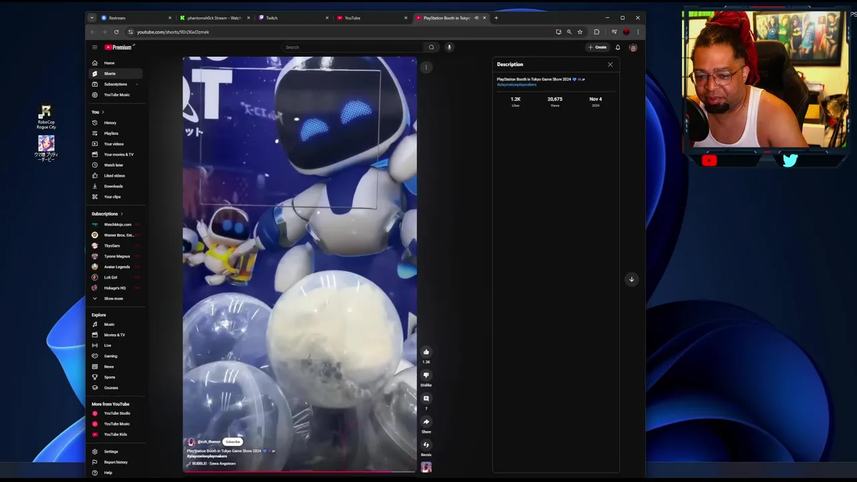Show more subscriptions
The height and width of the screenshot is (482, 857).
point(114,299)
